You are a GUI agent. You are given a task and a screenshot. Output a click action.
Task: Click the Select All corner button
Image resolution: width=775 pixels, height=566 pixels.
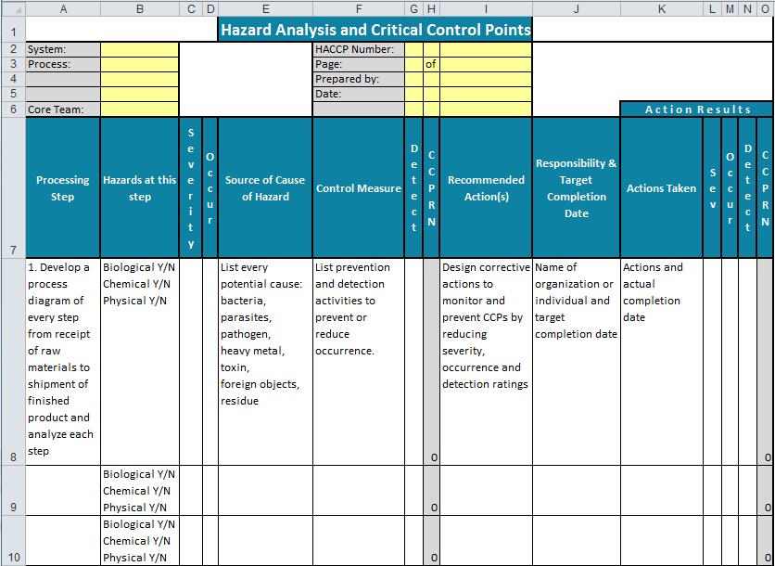13,8
